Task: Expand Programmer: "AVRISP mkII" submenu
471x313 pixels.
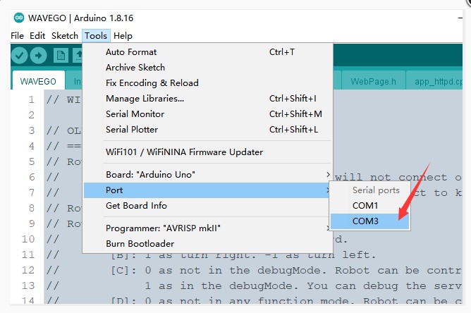Action: (x=208, y=228)
